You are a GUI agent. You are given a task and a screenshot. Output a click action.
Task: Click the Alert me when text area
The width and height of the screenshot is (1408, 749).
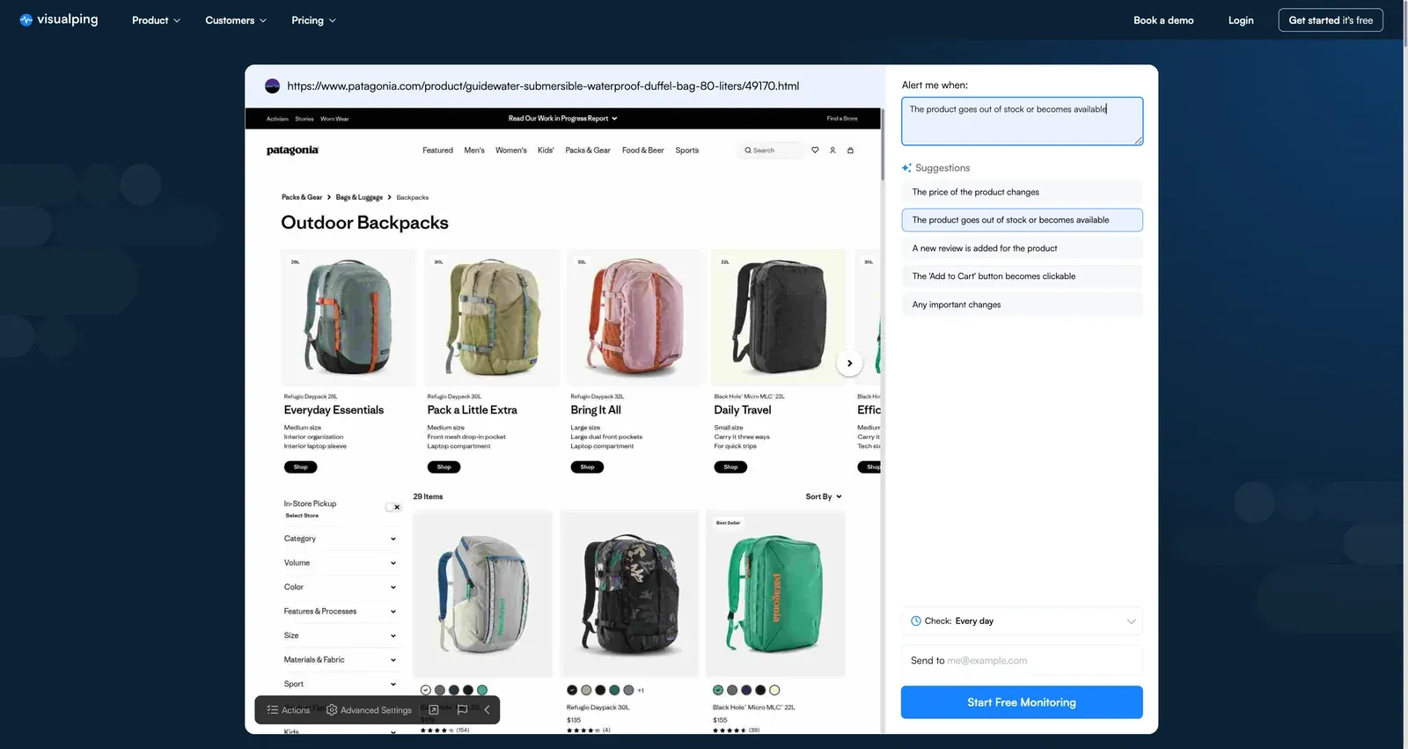[1022, 121]
